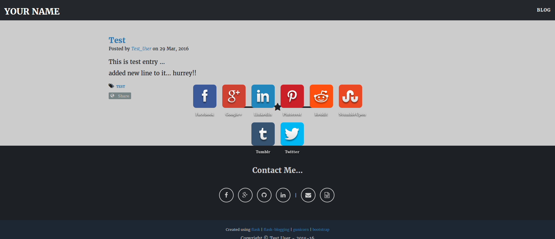The width and height of the screenshot is (555, 239).
Task: Share the post on Facebook
Action: pyautogui.click(x=205, y=96)
